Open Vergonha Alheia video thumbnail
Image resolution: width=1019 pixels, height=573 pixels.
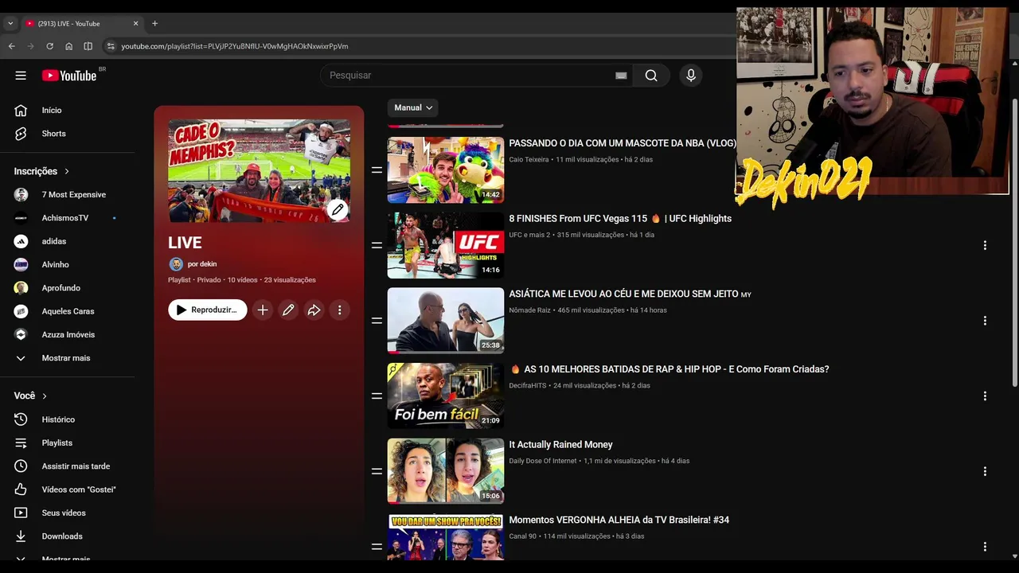point(446,537)
